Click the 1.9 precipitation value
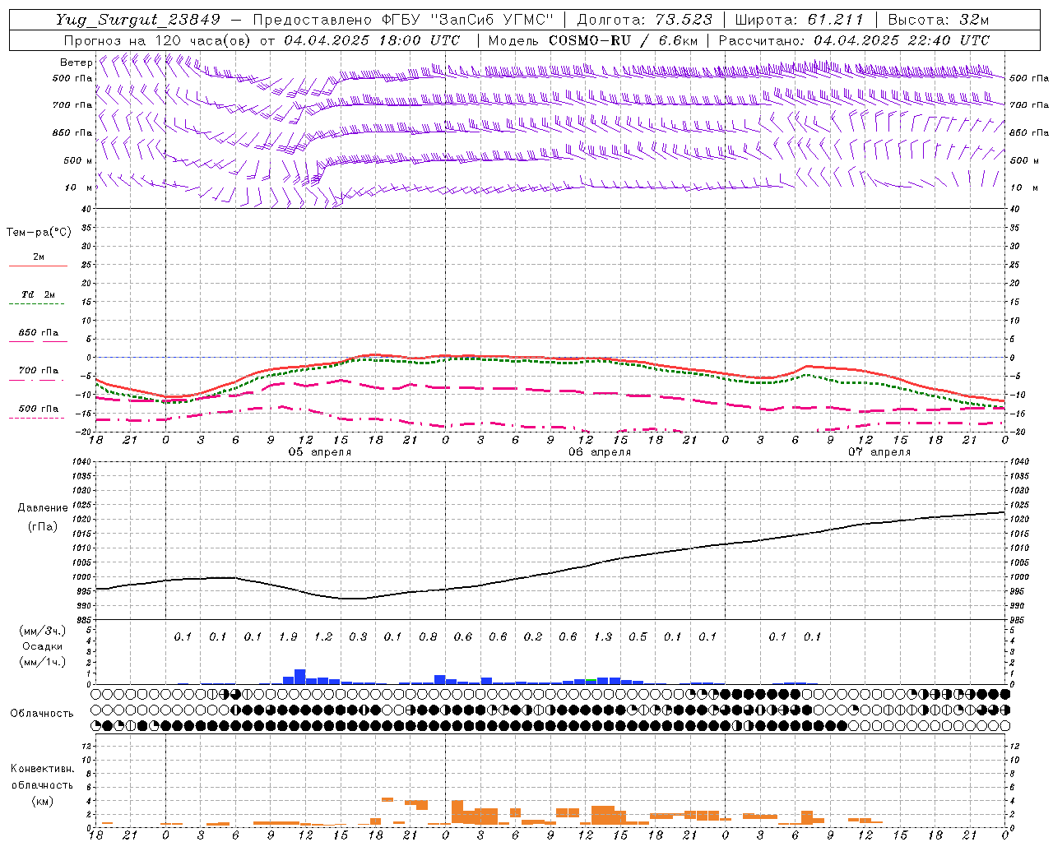 288,637
